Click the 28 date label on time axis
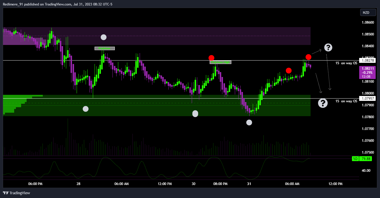Screen dimensions: 380x198 (78, 184)
